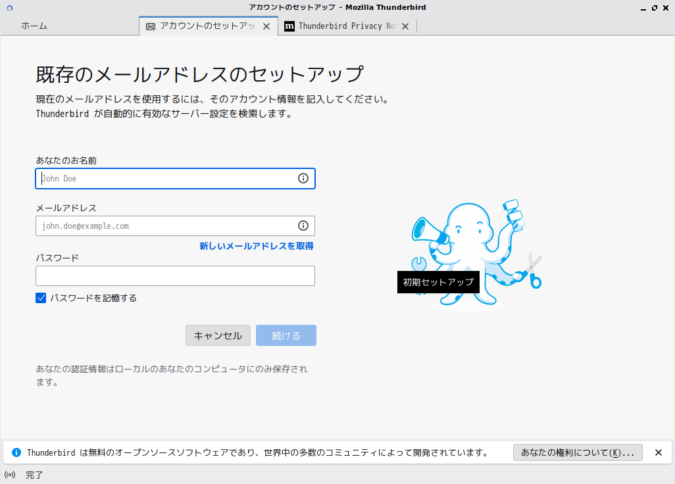Viewport: 675px width, 484px height.
Task: Toggle the パスワードを記憶する checkbox
Action: (x=41, y=298)
